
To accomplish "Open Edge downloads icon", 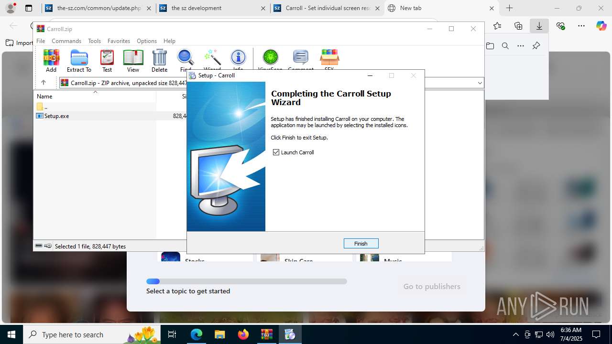I will point(539,26).
